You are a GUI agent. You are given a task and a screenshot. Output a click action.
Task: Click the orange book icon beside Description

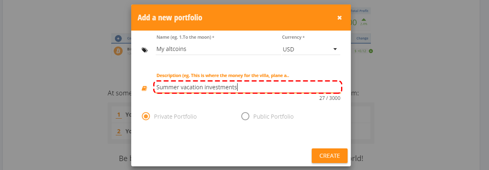(144, 88)
